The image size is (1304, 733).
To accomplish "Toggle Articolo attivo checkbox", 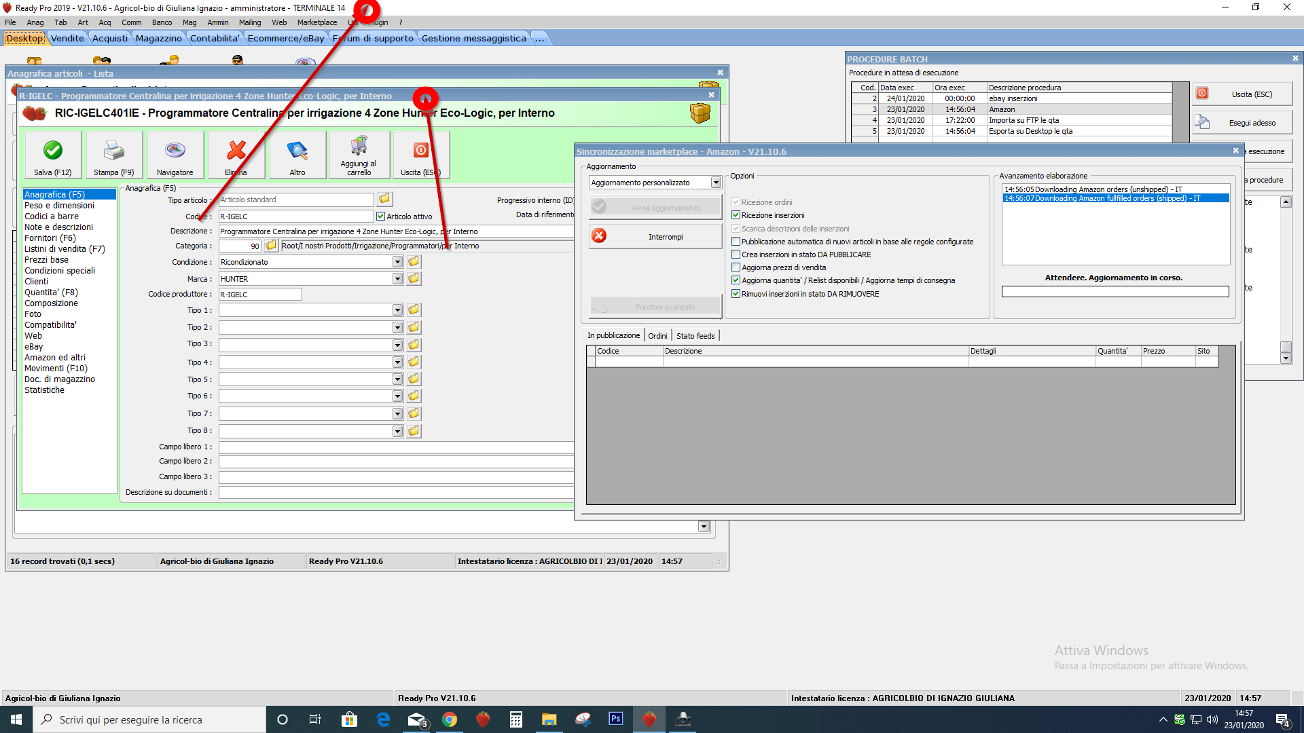I will 380,217.
